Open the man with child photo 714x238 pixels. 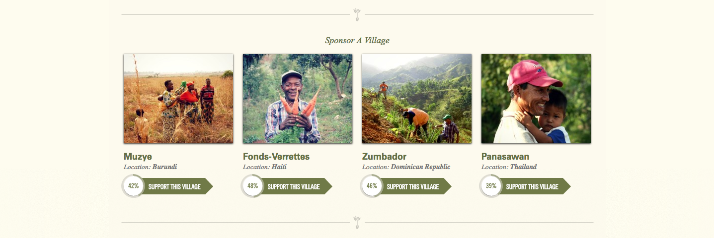click(536, 99)
